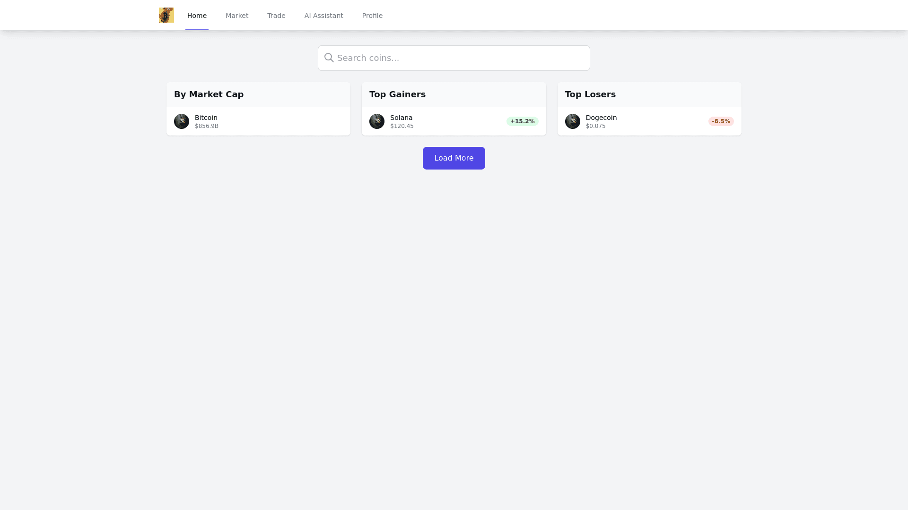Focus the Search coins input field
This screenshot has width=908, height=510.
pos(459,58)
